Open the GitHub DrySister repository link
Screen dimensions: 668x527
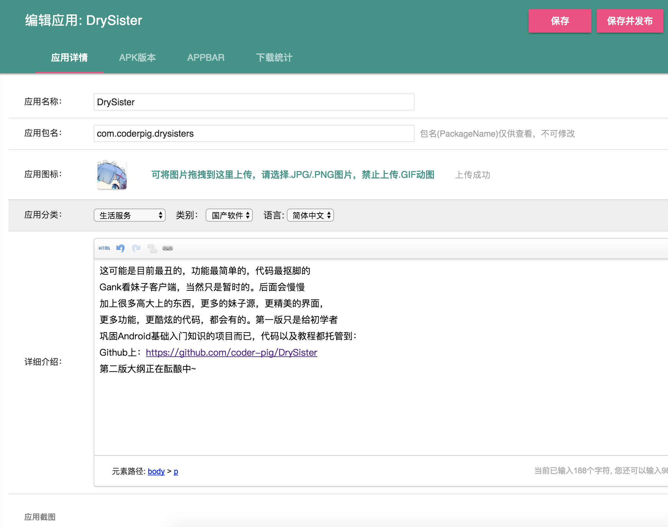232,352
